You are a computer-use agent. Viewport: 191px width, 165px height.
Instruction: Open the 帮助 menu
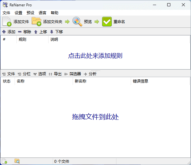55,13
